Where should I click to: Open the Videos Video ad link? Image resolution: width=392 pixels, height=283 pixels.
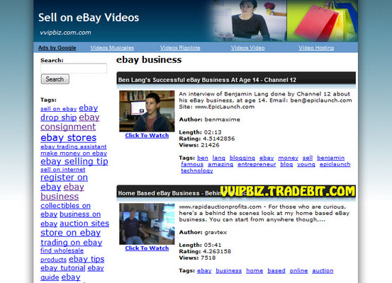click(248, 47)
